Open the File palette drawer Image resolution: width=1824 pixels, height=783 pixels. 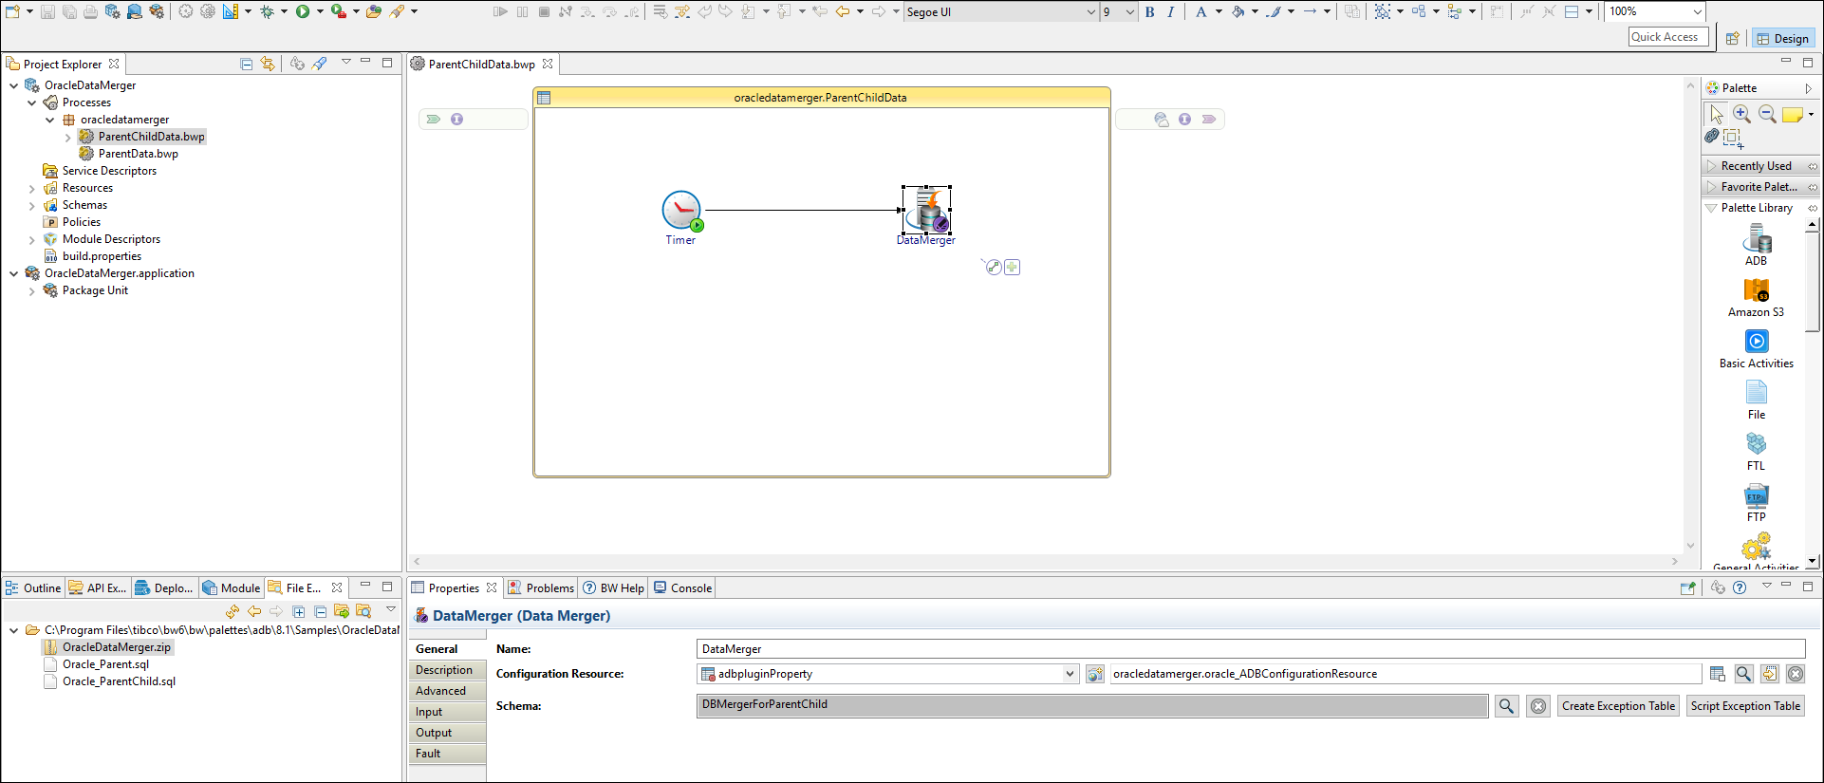pyautogui.click(x=1757, y=400)
